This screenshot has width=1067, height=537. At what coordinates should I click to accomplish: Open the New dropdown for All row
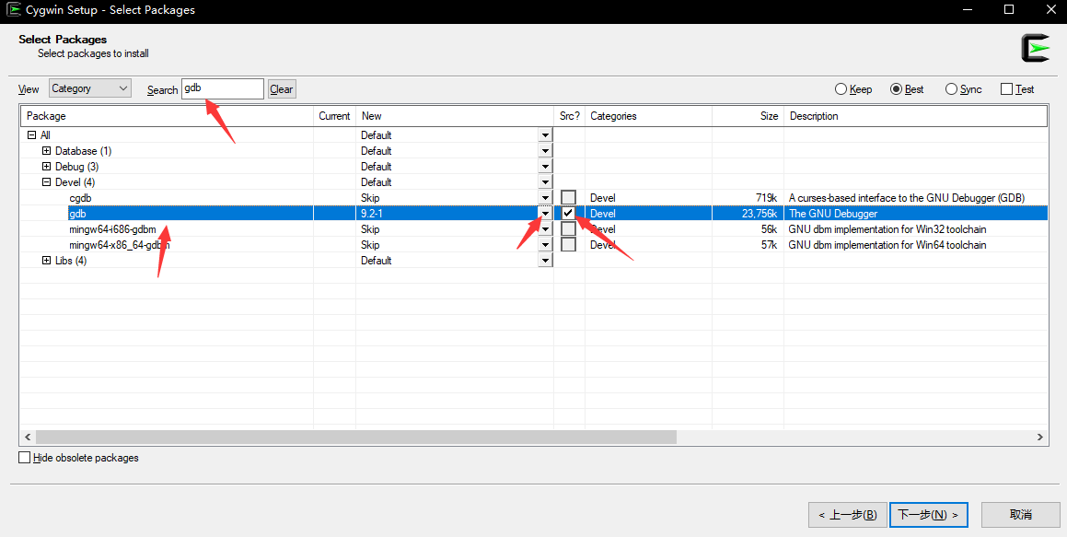tap(545, 134)
